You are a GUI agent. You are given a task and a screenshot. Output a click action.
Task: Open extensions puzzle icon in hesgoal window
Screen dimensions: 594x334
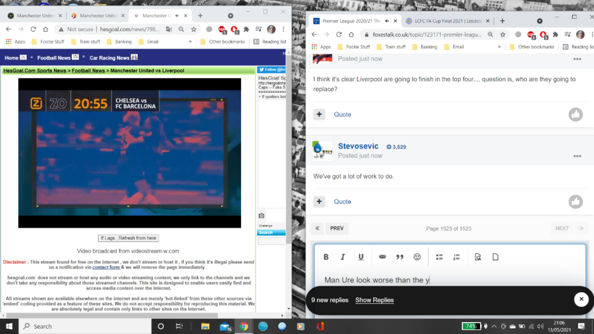coord(247,29)
